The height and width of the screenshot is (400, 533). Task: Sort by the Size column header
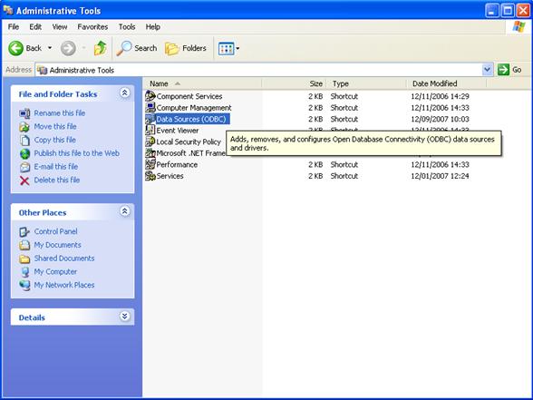click(294, 83)
